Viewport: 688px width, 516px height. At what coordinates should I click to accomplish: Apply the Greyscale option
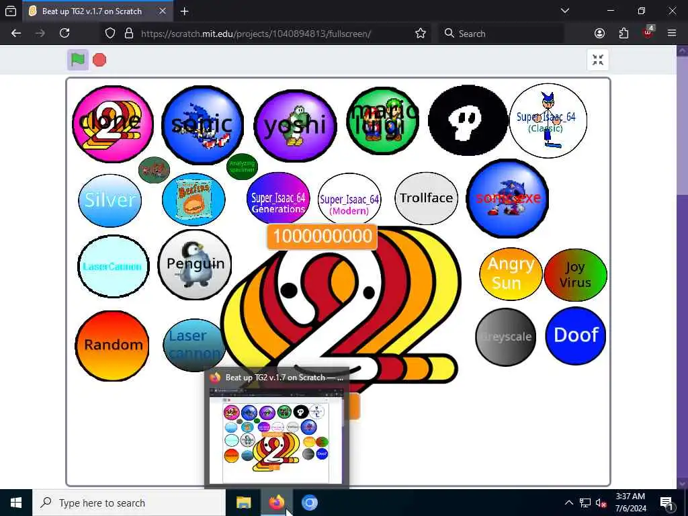(x=506, y=337)
